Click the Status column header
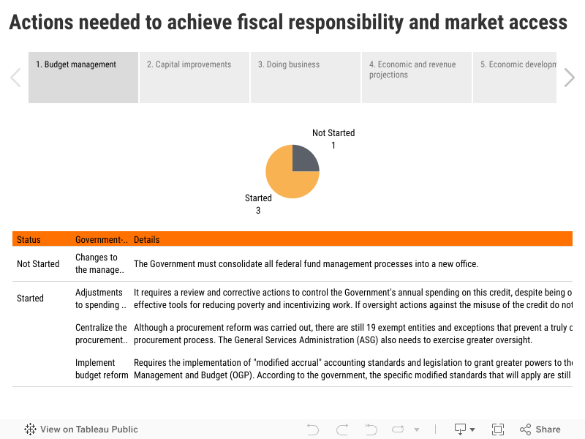 (29, 239)
